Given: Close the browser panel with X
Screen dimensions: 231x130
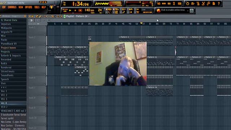Looking at the screenshot, I should click(x=25, y=16).
